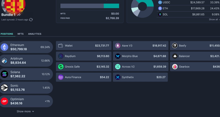220x117 pixels.
Task: Click the SOL value $6,861.65
Action: [198, 14]
